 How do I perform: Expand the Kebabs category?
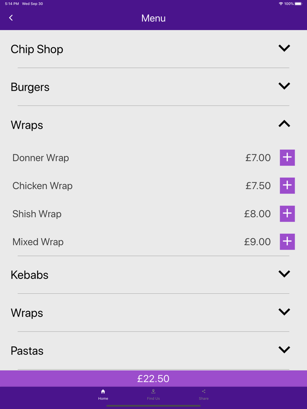(284, 274)
